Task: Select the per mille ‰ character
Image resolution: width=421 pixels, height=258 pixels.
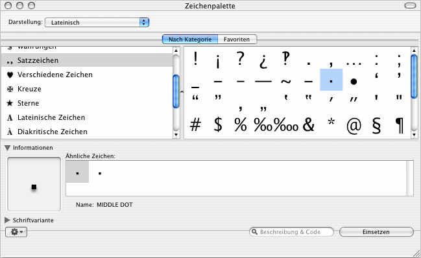Action: 263,124
